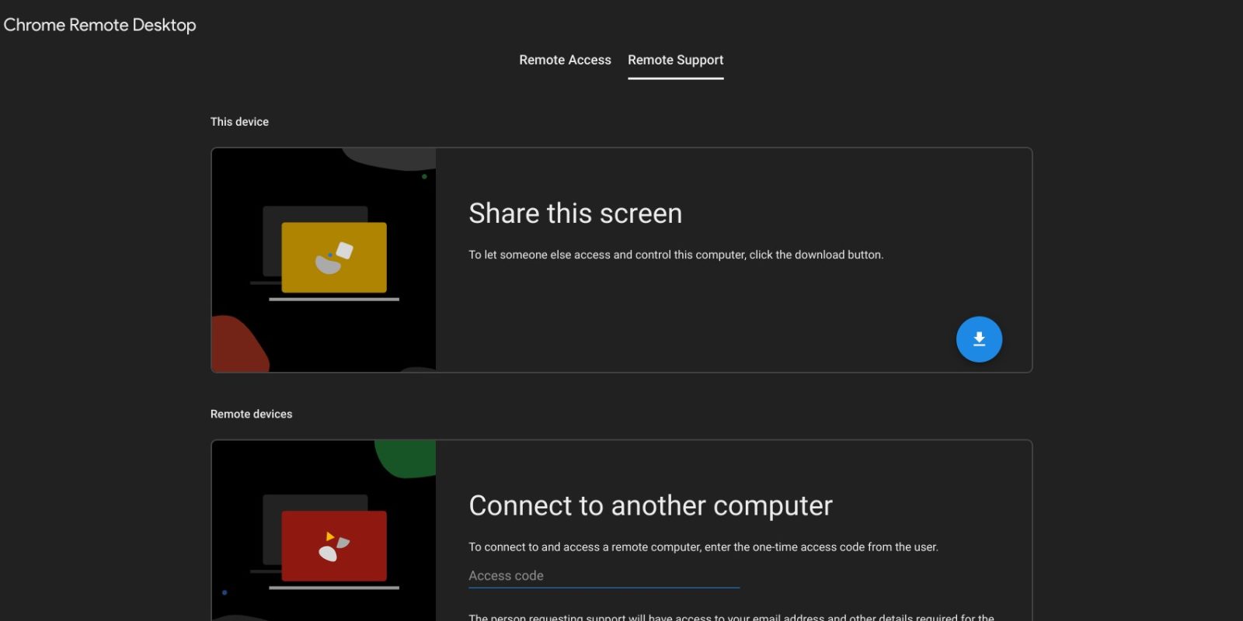Click the small blue dot in connect illustration

coord(225,592)
